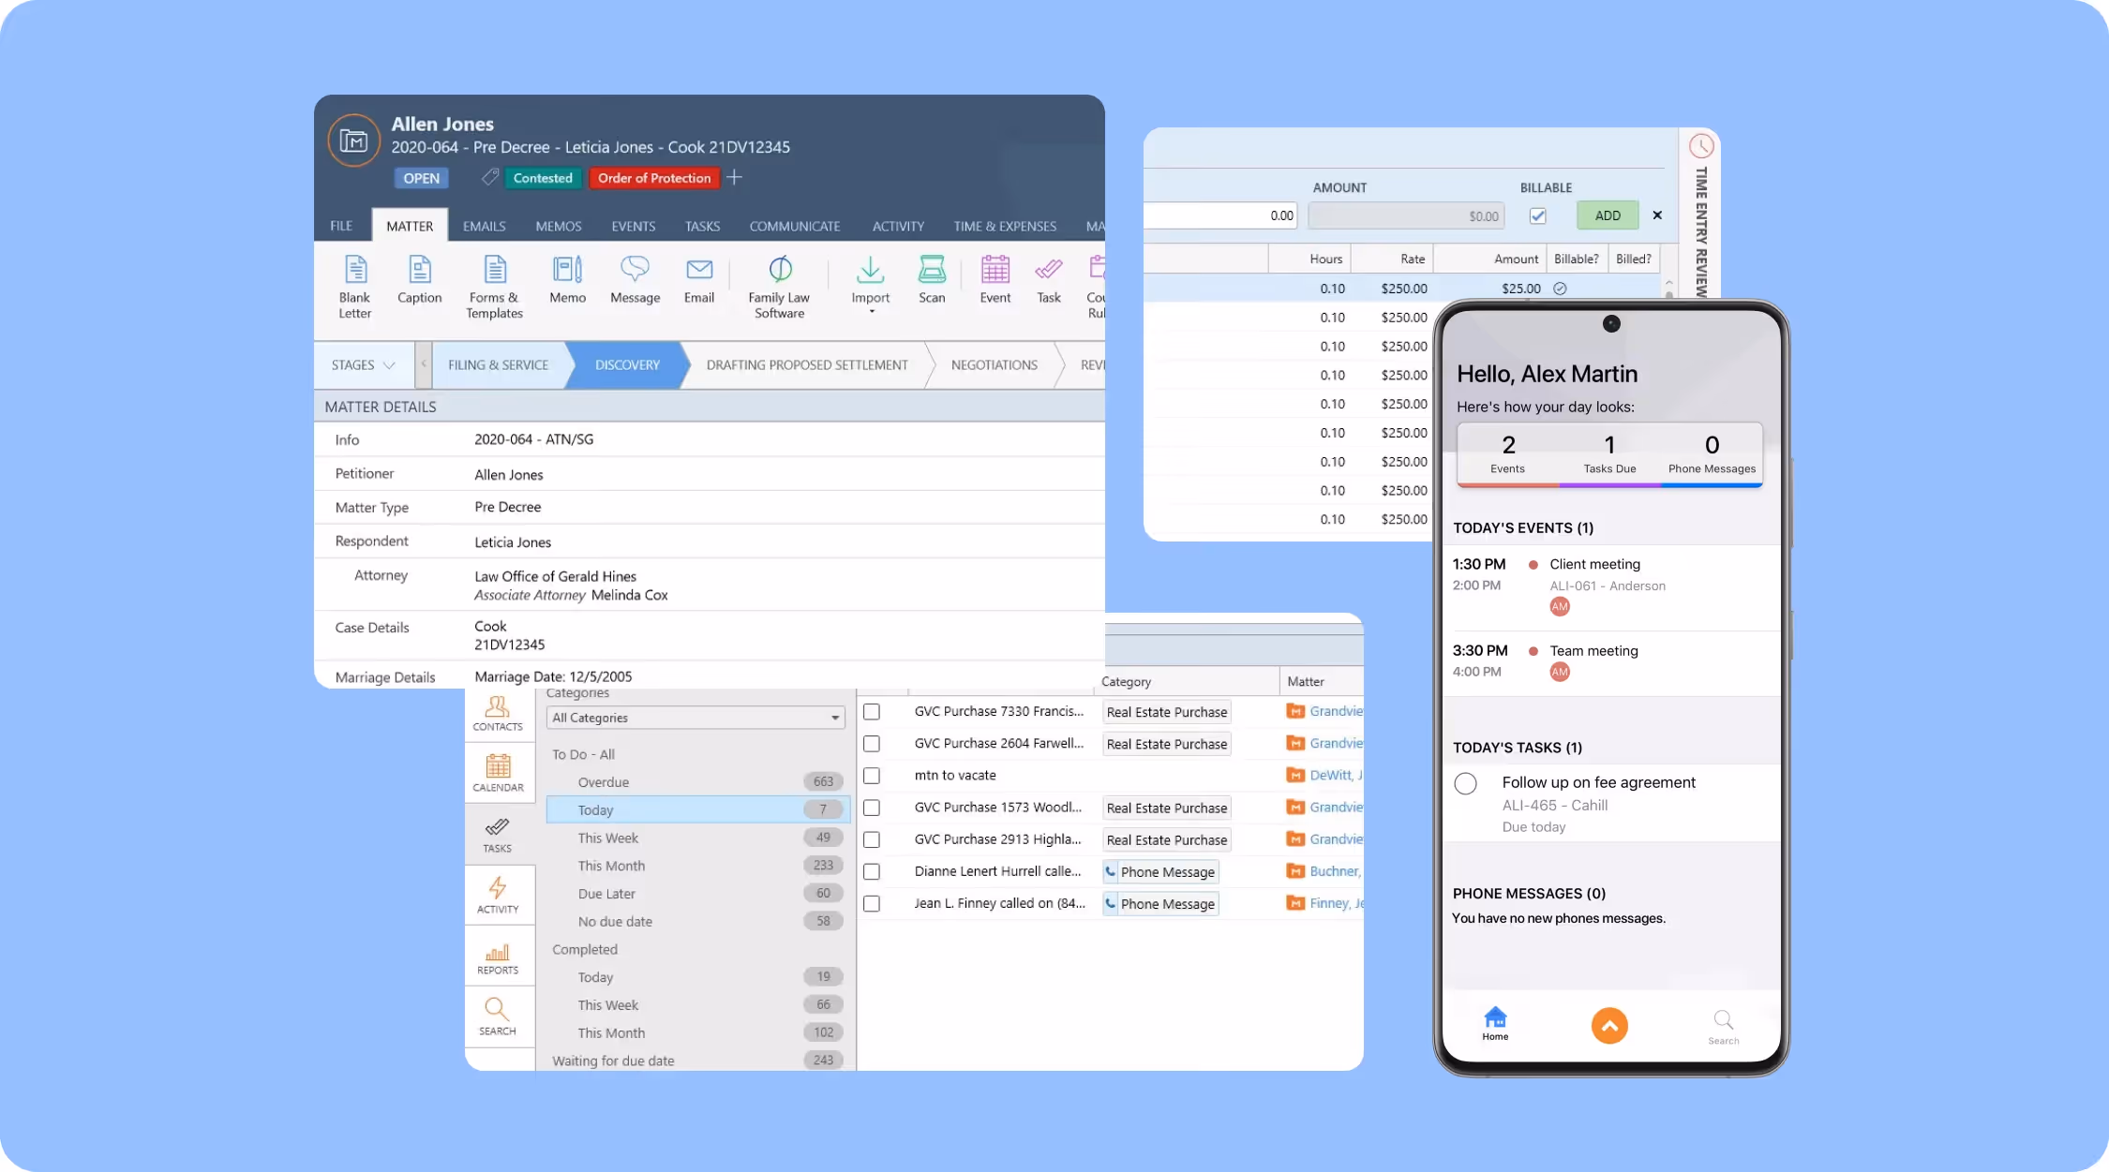Image resolution: width=2109 pixels, height=1172 pixels.
Task: Open the Reports panel in the sidebar
Action: pyautogui.click(x=498, y=956)
